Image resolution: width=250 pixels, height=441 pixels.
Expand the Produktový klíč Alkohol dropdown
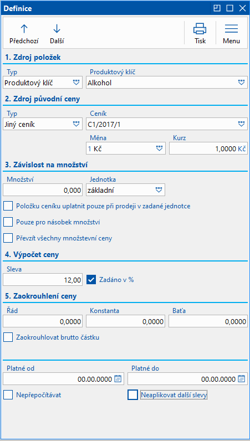[x=241, y=83]
